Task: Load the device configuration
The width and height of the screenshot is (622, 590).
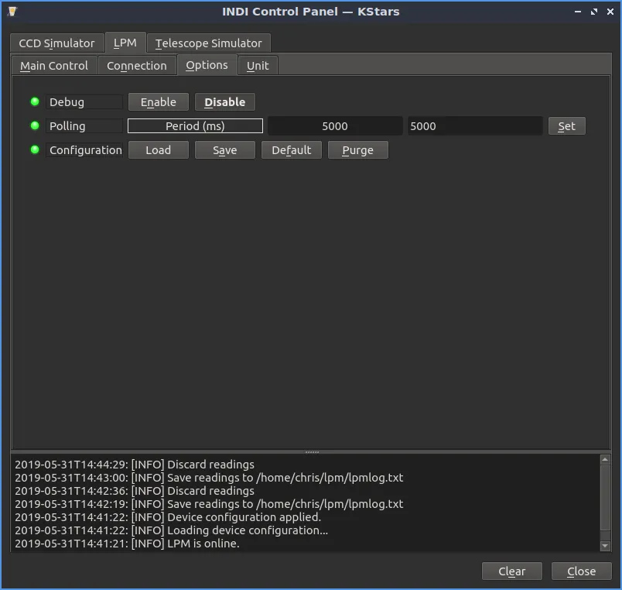Action: pyautogui.click(x=159, y=150)
